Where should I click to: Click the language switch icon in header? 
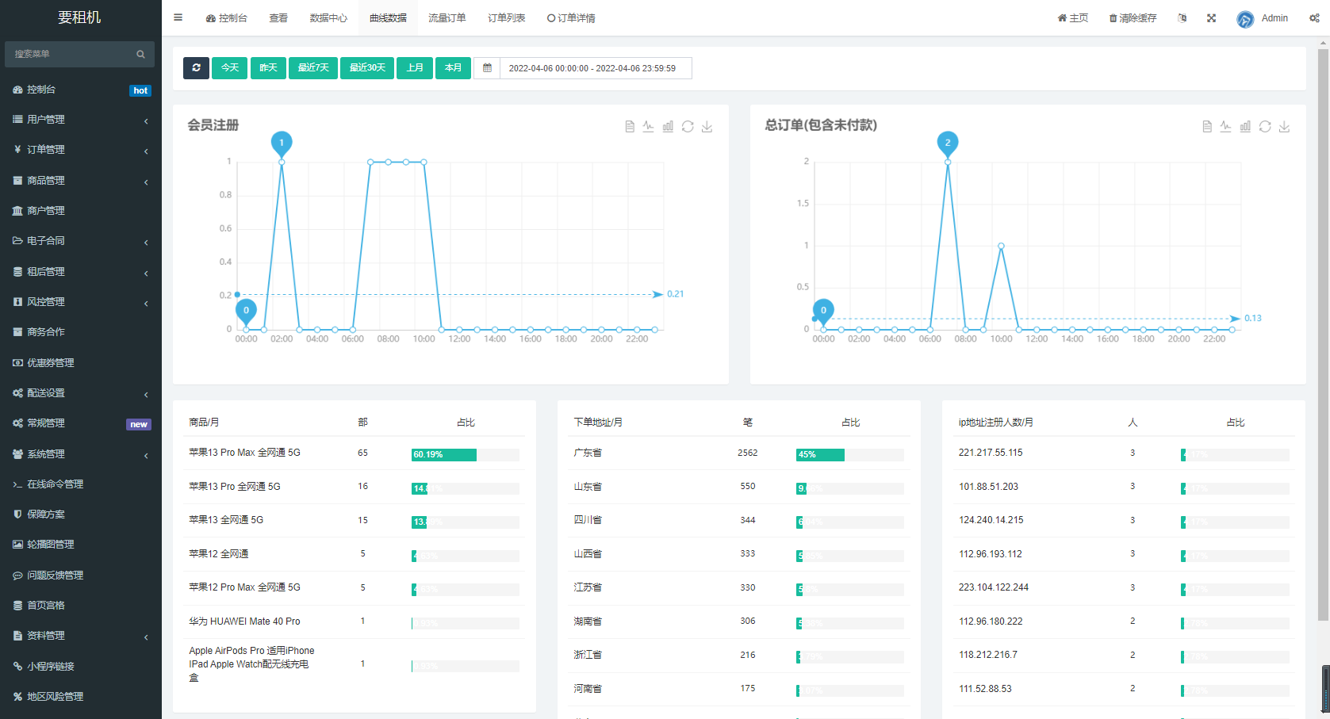tap(1182, 18)
